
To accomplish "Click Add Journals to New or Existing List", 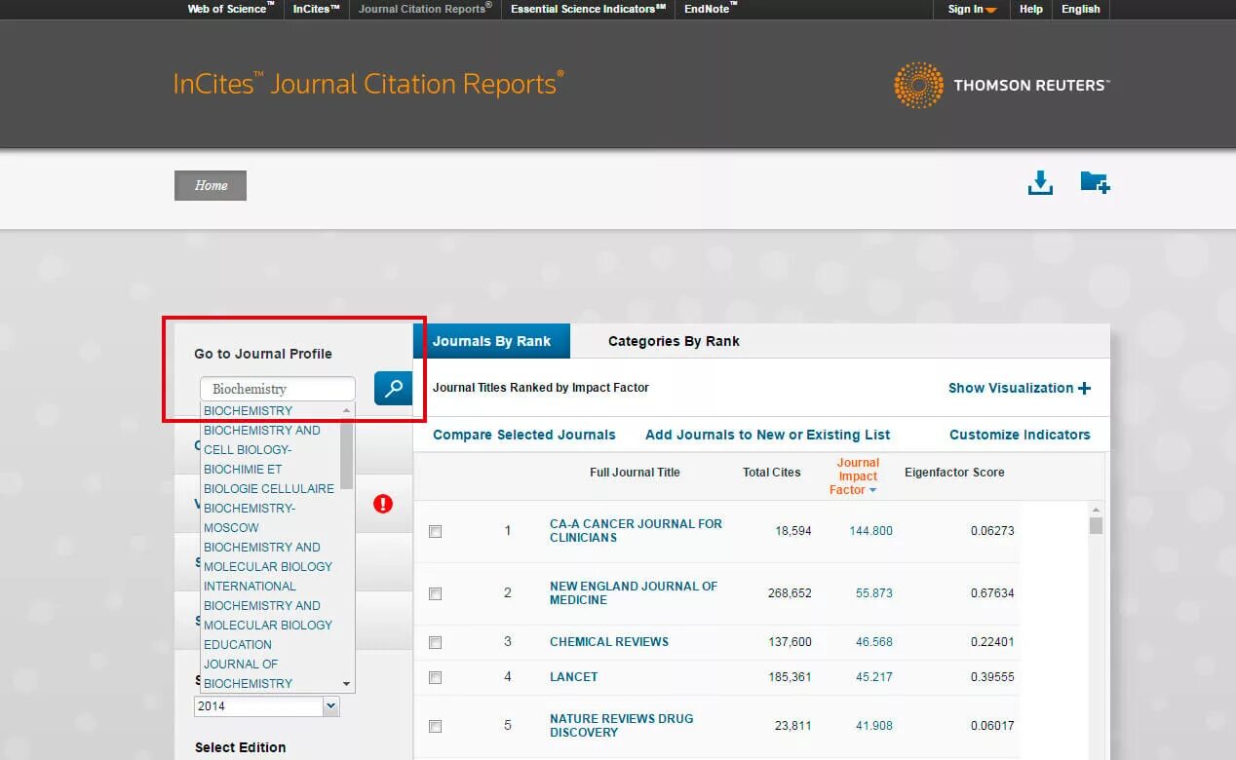I will (x=768, y=435).
